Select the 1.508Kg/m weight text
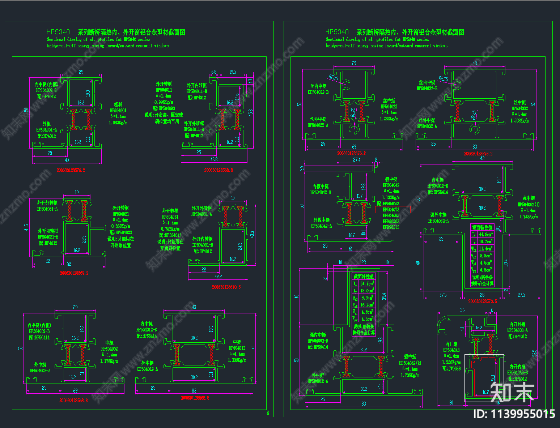Viewport: 560px width, 428px height. pyautogui.click(x=519, y=121)
